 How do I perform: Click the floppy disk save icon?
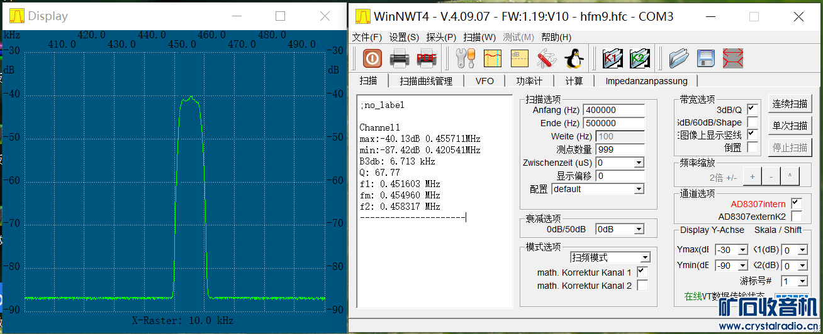click(706, 58)
